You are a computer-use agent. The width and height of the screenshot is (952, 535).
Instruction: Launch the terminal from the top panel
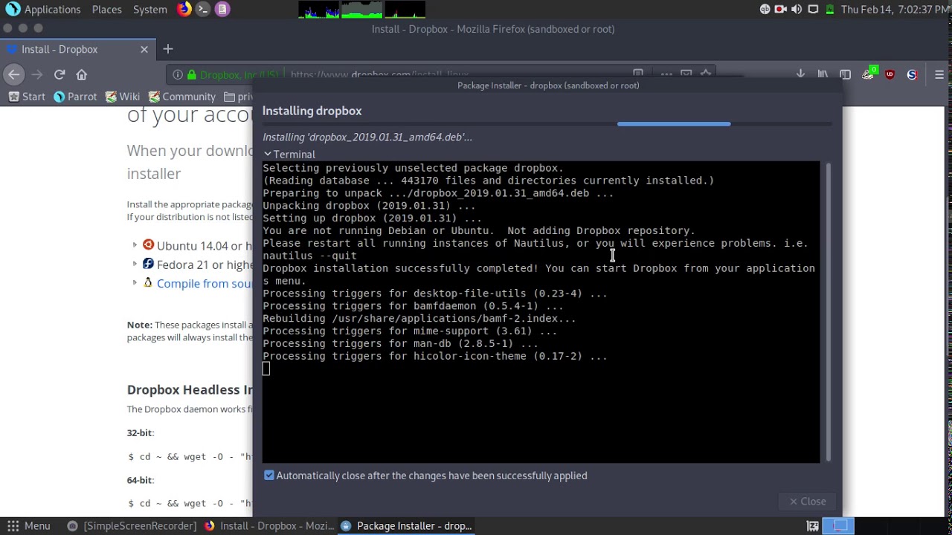203,10
